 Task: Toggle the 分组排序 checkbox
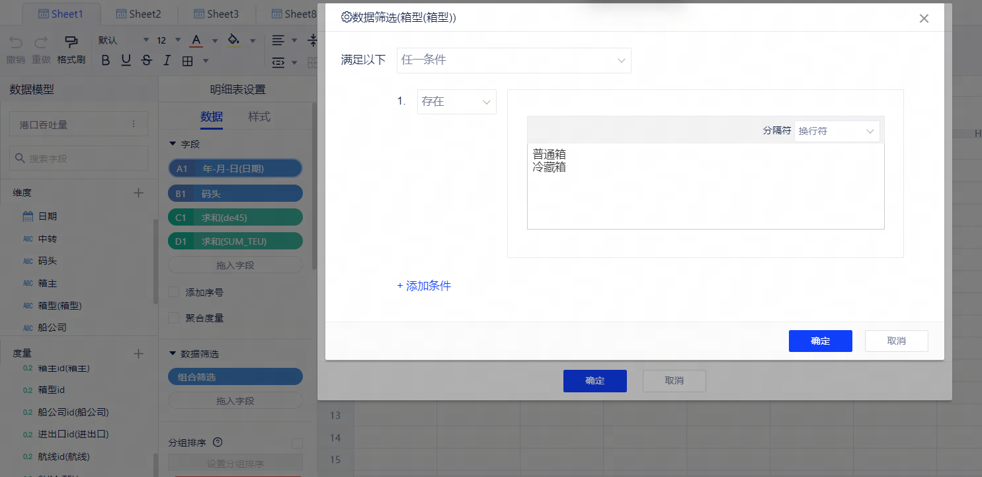pyautogui.click(x=297, y=443)
